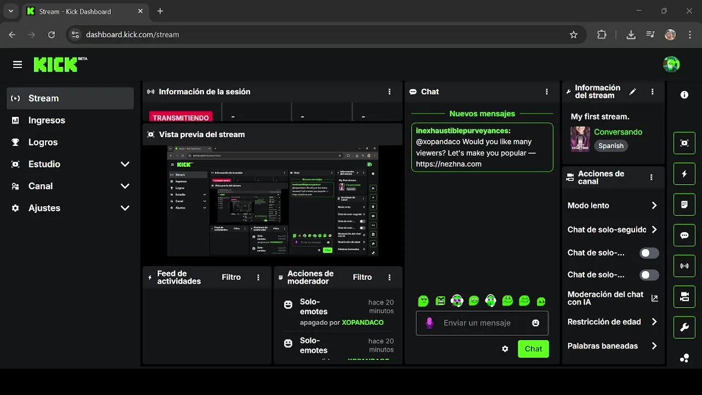Insert the last small green ghost emote
Screen dimensions: 702x395
pyautogui.click(x=541, y=301)
